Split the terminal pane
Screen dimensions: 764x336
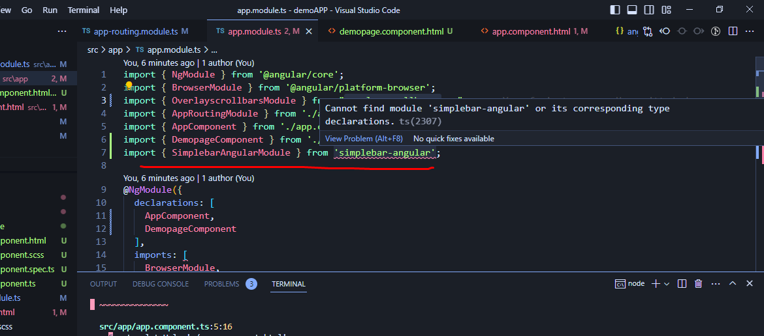(x=682, y=283)
